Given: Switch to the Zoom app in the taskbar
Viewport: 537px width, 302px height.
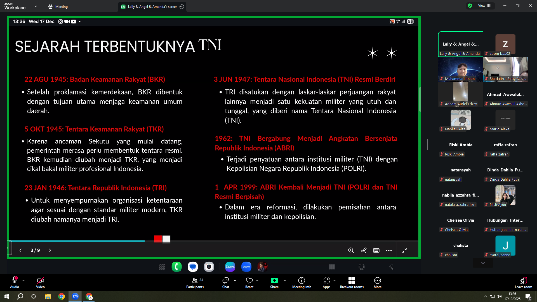Looking at the screenshot, I should tap(75, 296).
